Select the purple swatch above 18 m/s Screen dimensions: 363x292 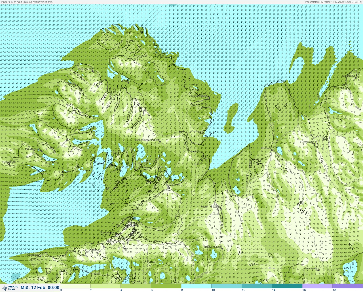[x=348, y=286]
